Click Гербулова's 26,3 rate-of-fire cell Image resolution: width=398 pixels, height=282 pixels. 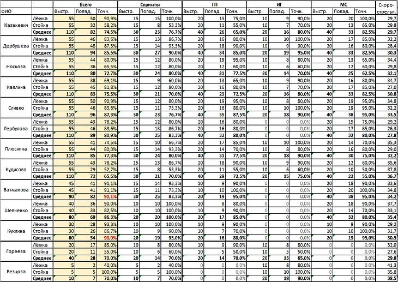point(387,129)
